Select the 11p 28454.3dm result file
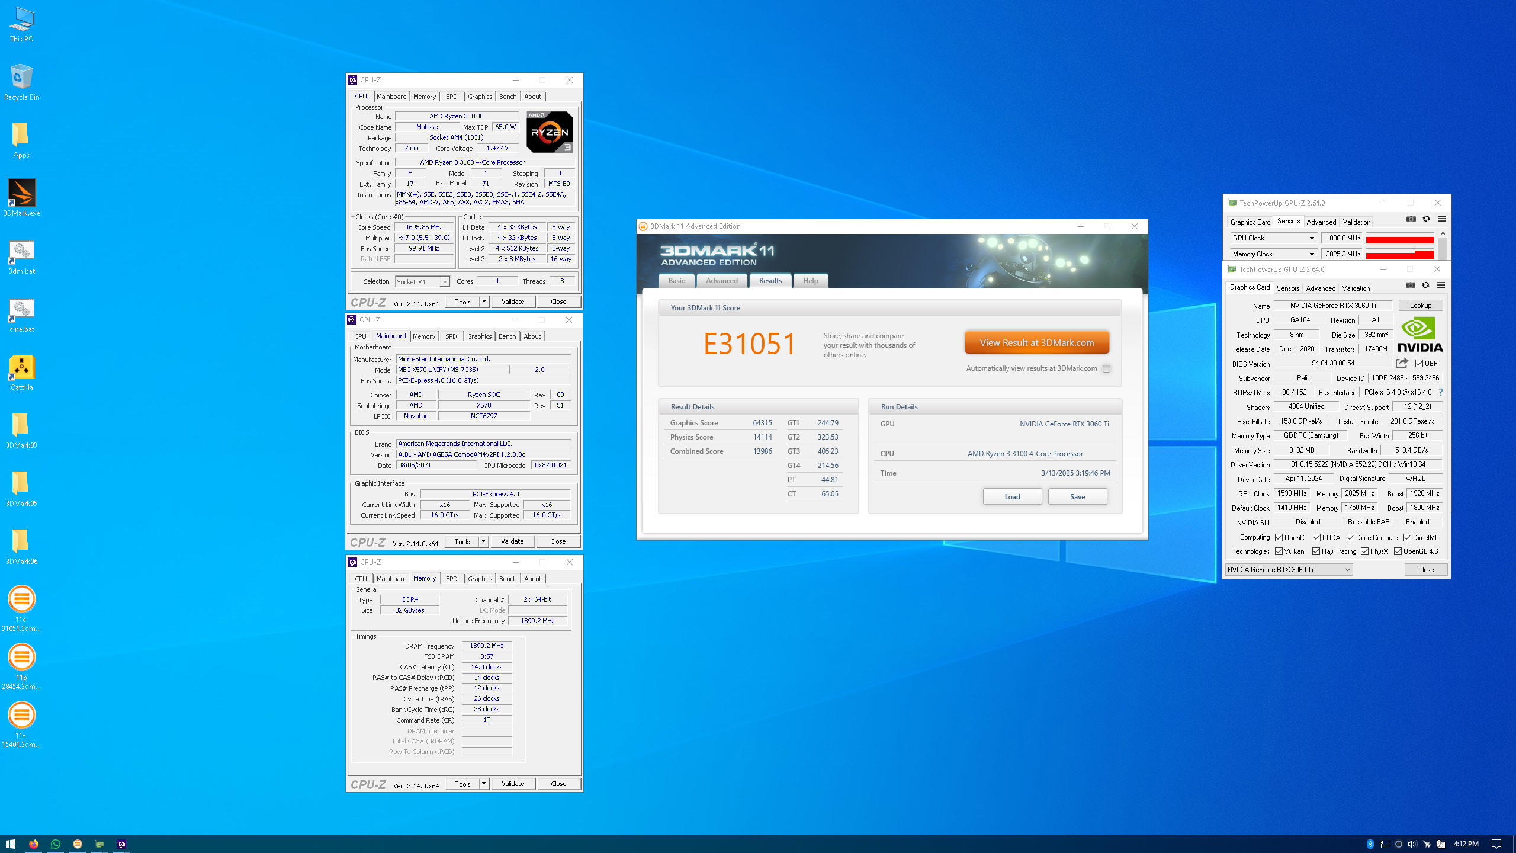The height and width of the screenshot is (853, 1516). tap(21, 666)
